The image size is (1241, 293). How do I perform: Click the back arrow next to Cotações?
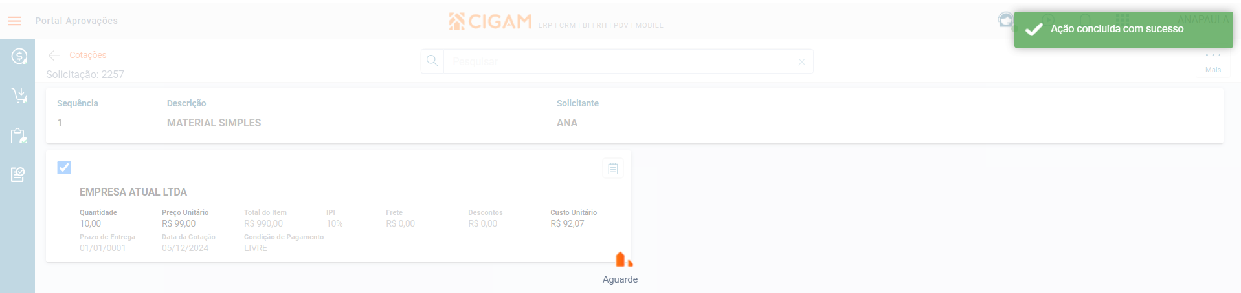tap(54, 56)
